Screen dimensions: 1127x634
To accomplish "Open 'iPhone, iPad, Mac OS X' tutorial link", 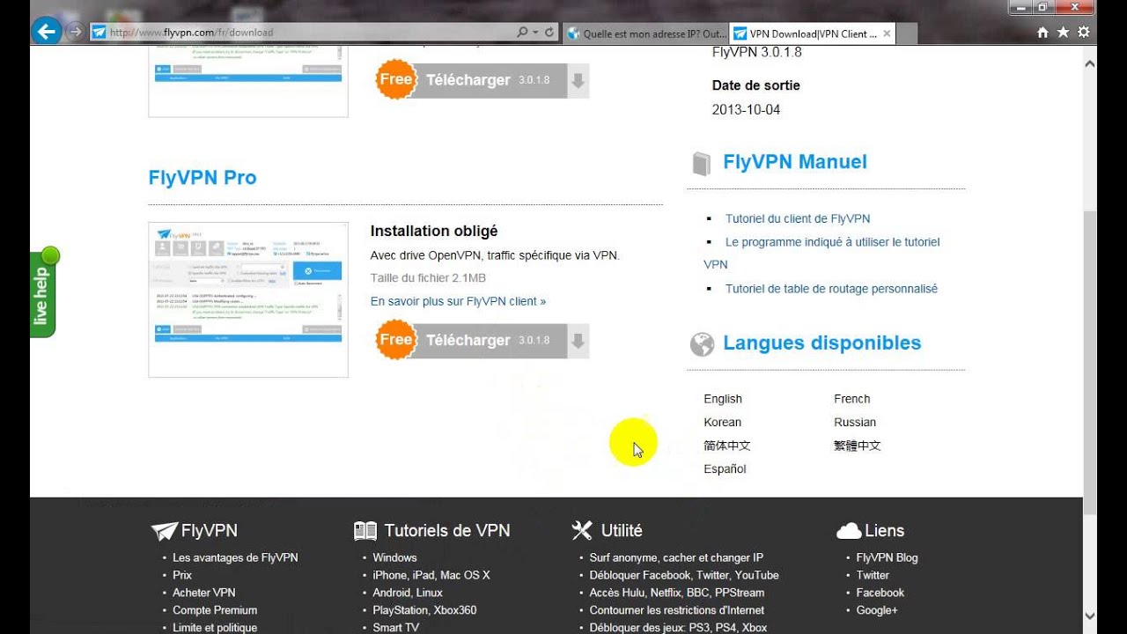I will tap(431, 575).
